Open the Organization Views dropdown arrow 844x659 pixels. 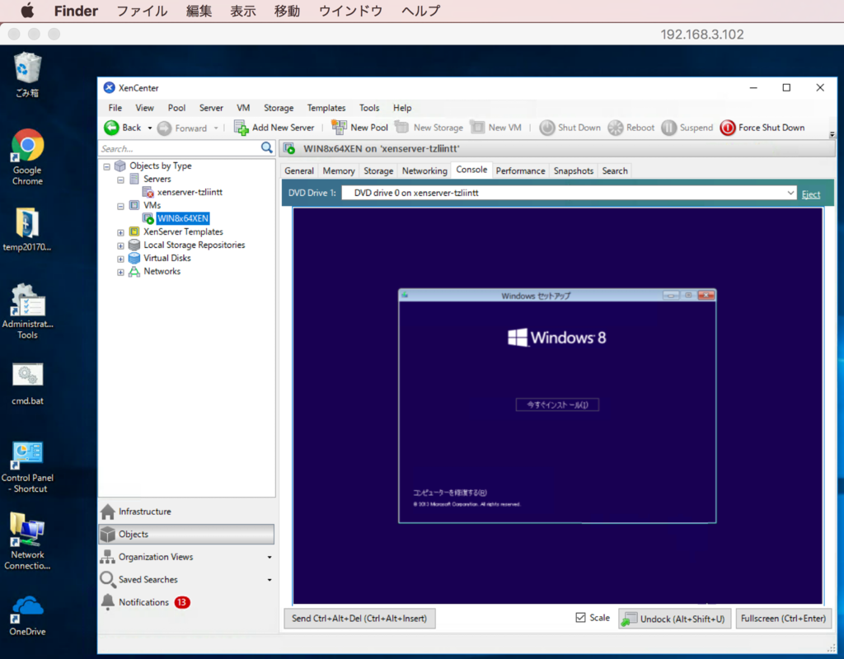270,558
